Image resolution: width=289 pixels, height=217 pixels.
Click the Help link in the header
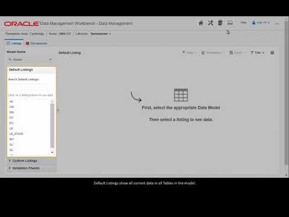pos(244,22)
